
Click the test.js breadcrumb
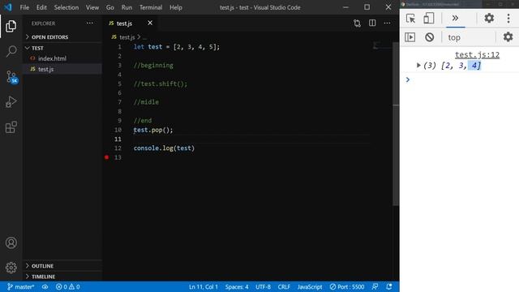pyautogui.click(x=127, y=37)
